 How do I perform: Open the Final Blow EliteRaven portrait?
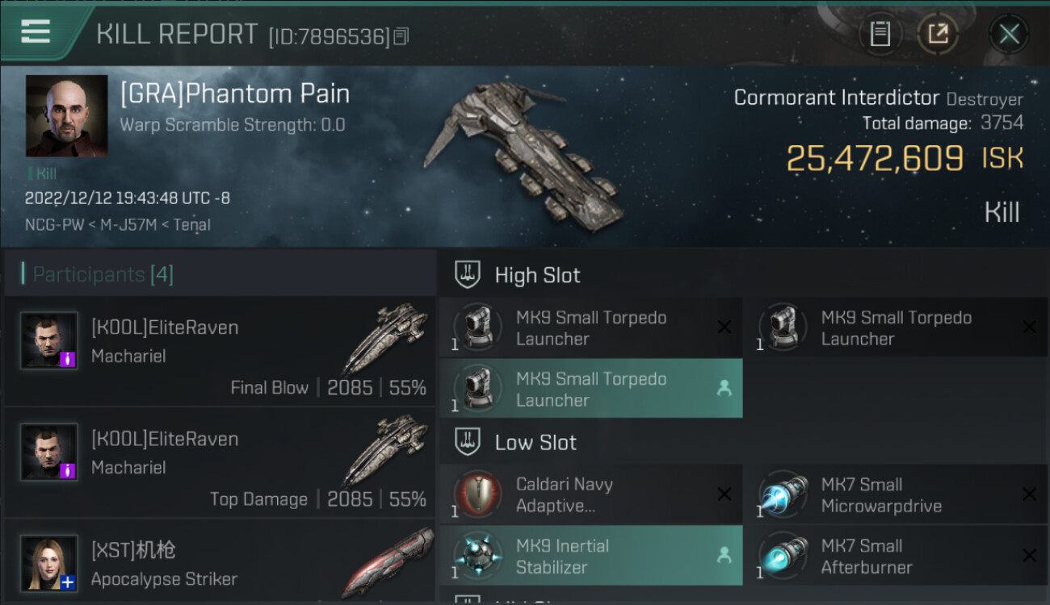49,341
